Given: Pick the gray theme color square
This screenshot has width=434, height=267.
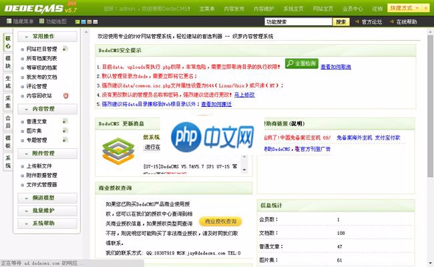Looking at the screenshot, I should (x=95, y=22).
